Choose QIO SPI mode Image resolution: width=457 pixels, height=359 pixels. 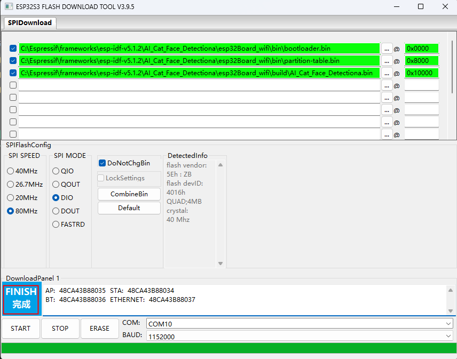(56, 171)
